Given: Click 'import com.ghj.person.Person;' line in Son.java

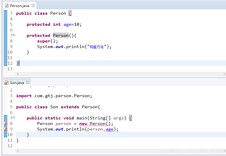Looking at the screenshot, I should (x=54, y=96).
